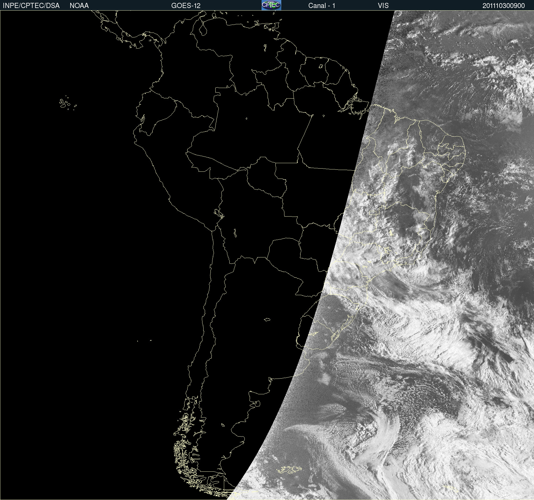The width and height of the screenshot is (534, 500).
Task: Click the Canal - 1 label
Action: click(x=322, y=6)
